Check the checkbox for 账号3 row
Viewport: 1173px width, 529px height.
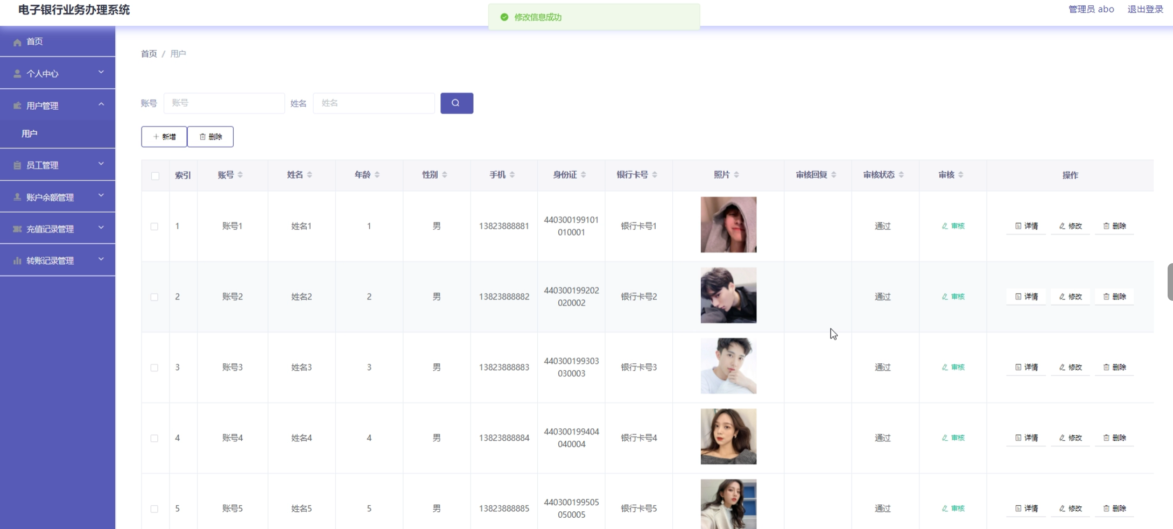[x=155, y=368]
